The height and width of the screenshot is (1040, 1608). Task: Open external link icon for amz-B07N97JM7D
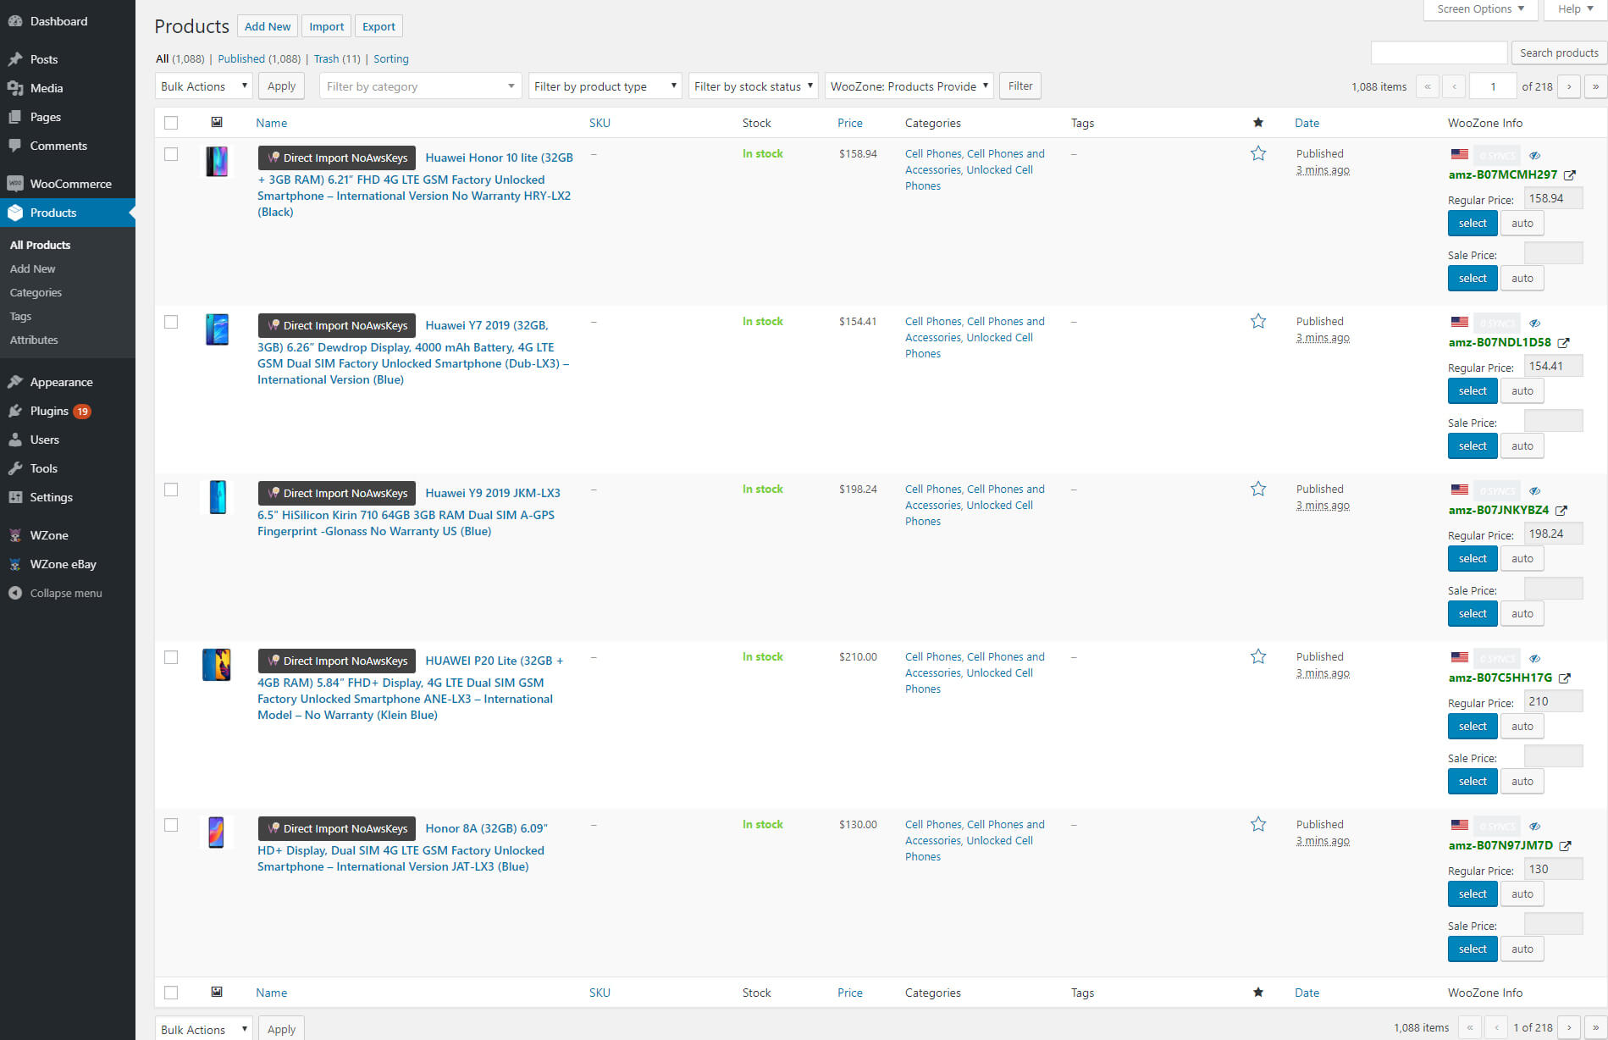click(1565, 846)
